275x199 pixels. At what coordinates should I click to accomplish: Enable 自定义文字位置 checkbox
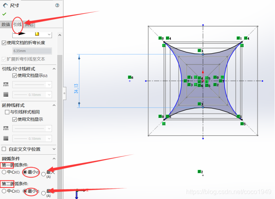tap(4, 149)
